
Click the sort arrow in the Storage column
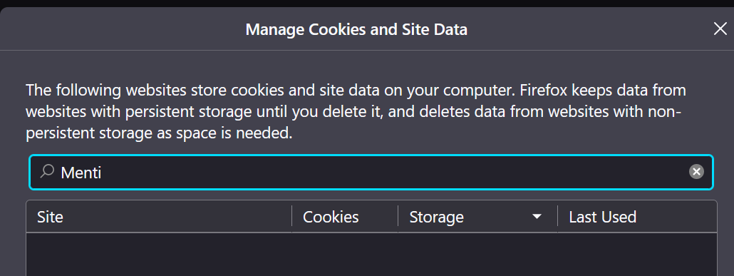pos(537,217)
